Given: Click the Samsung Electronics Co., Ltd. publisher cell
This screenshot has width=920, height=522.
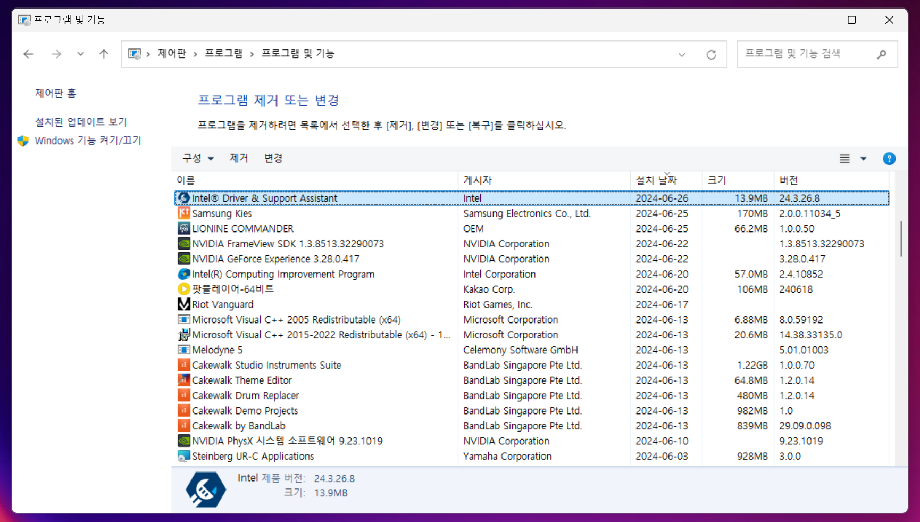Looking at the screenshot, I should 526,213.
